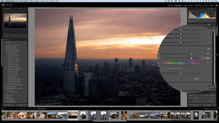Image resolution: width=219 pixels, height=123 pixels.
Task: Click the Previous button
Action: click(195, 105)
